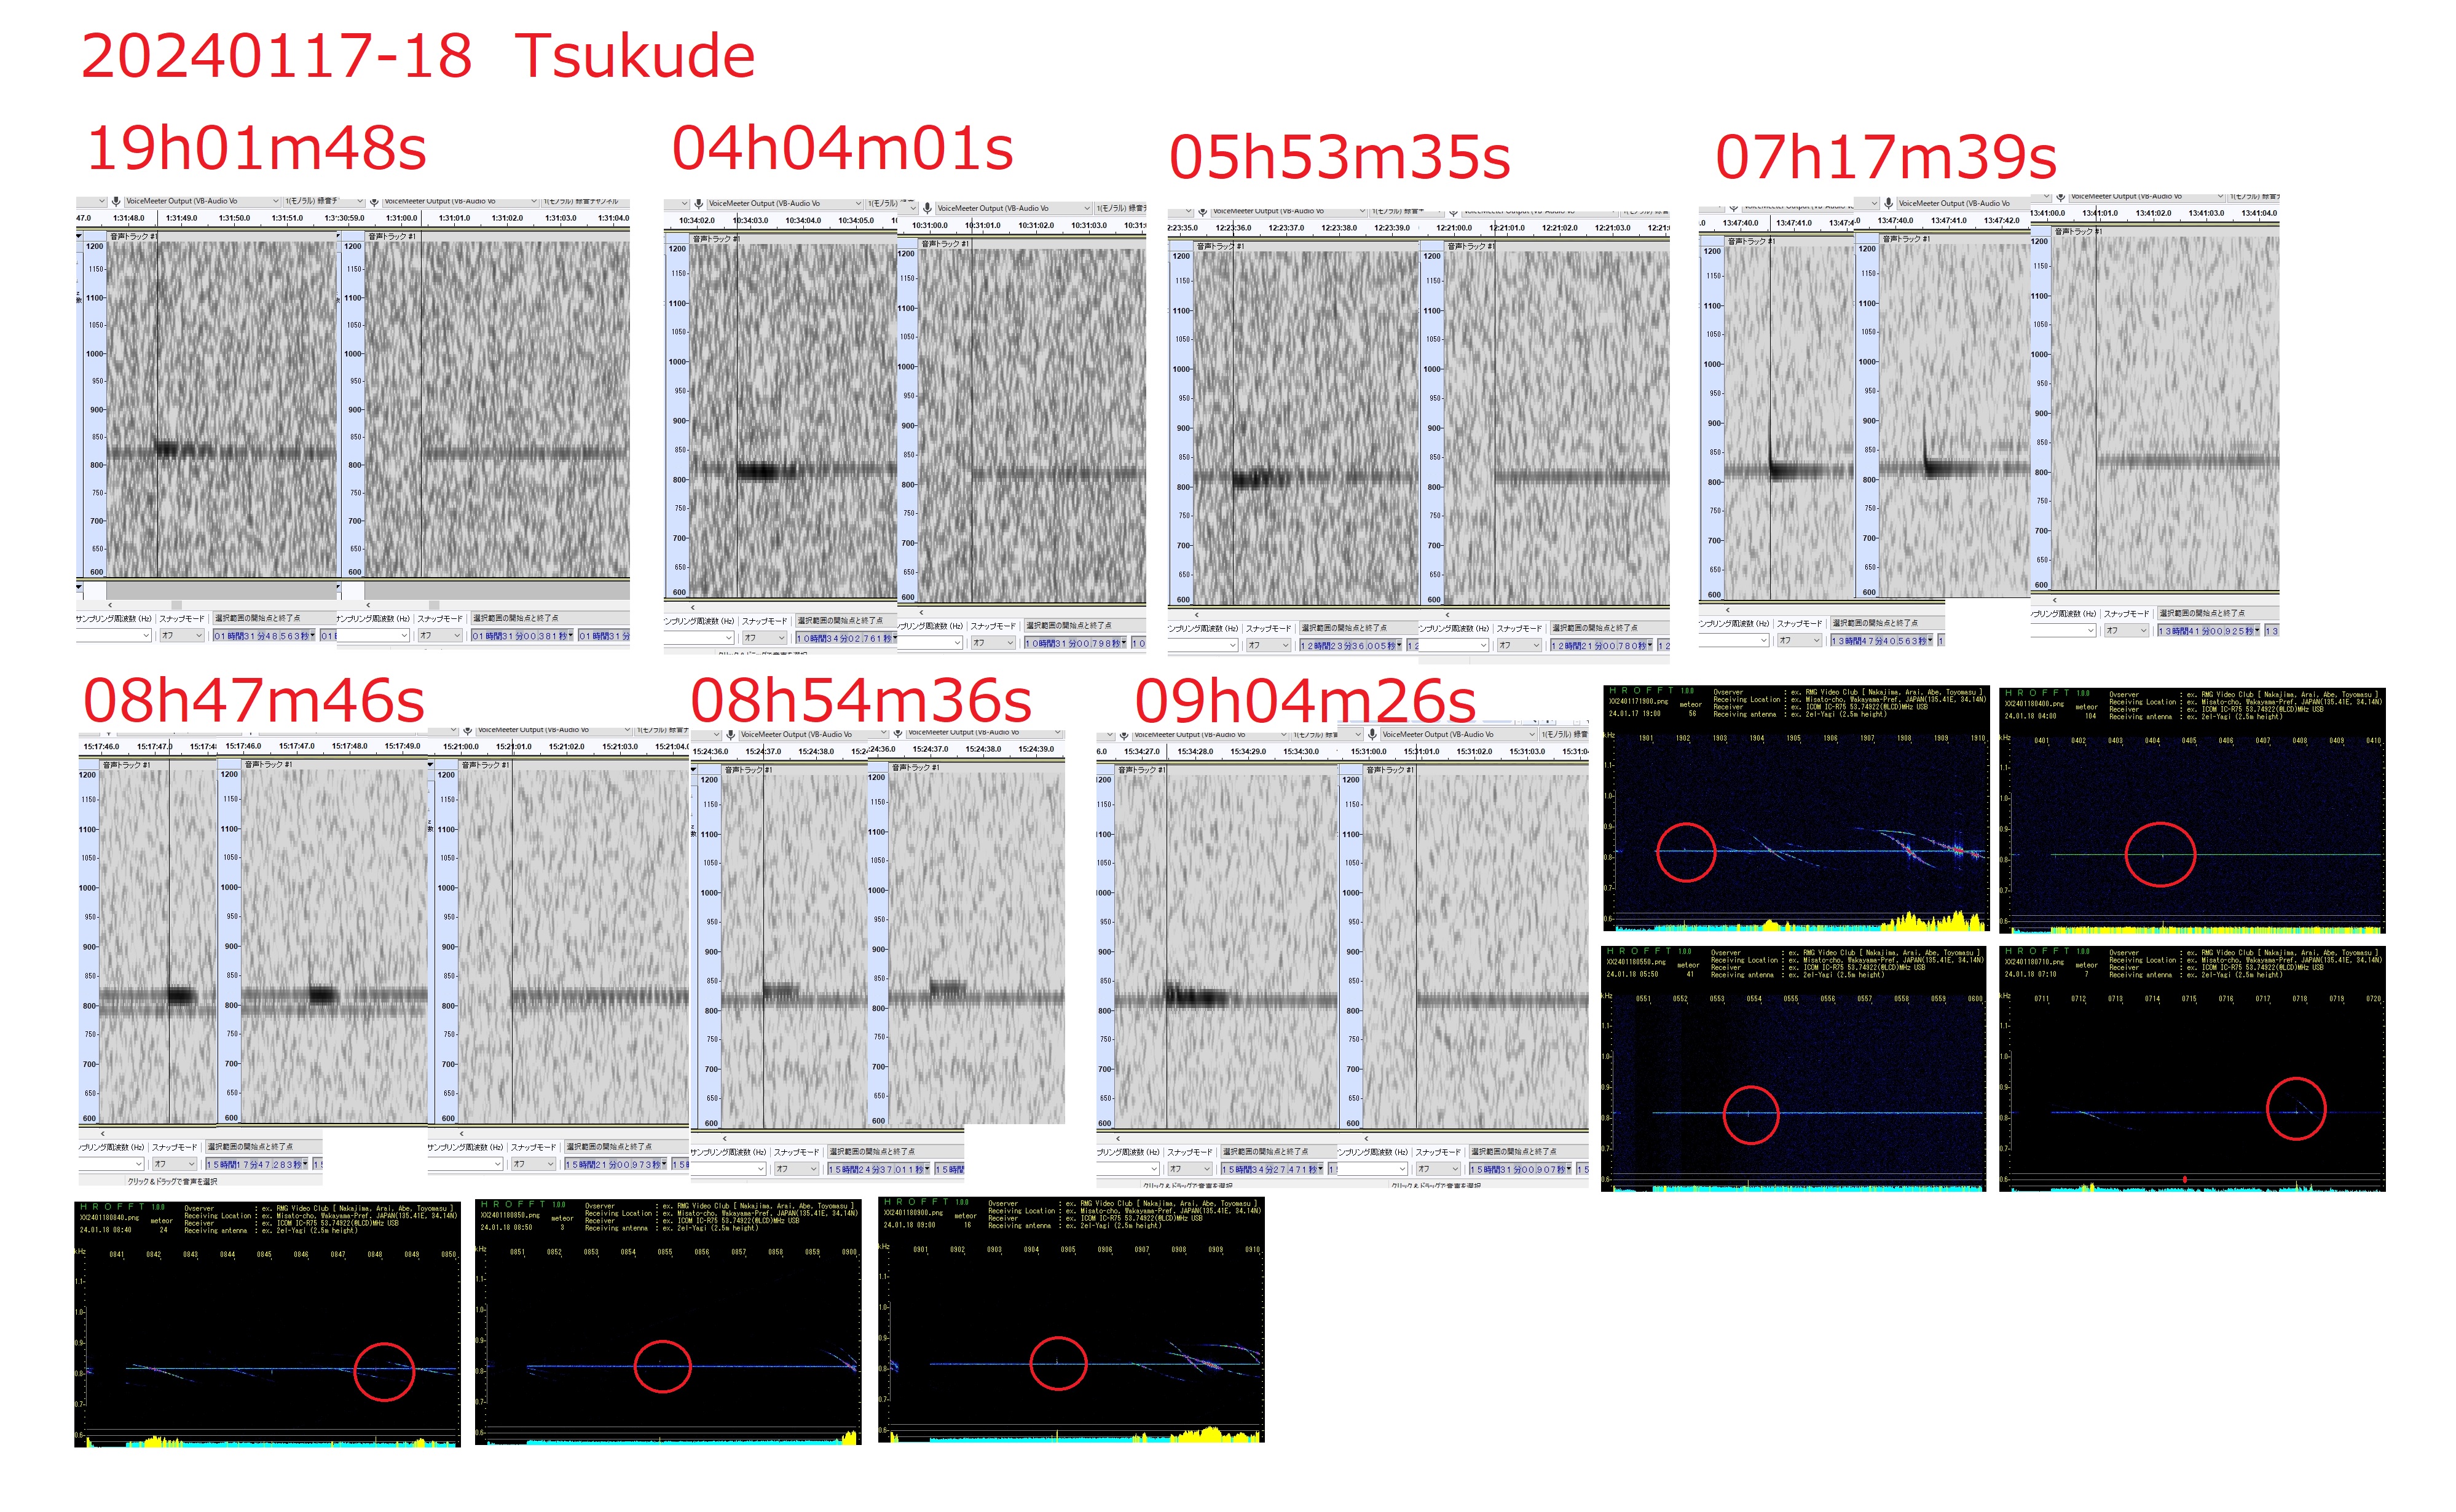Open the サンプリング周波数 dropdown below the 15:34:27.0 spectrogram
2456x1512 pixels.
pyautogui.click(x=1128, y=1168)
